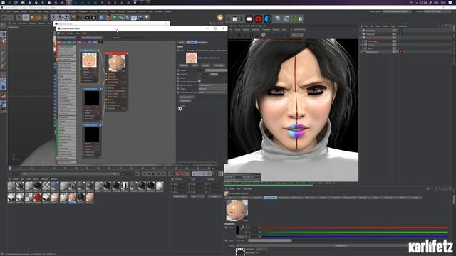Open the Layout dropdown at top right

[x=437, y=11]
